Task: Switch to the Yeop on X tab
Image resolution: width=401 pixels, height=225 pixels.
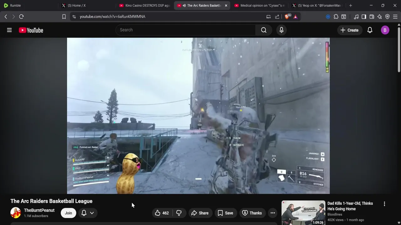Action: click(317, 5)
